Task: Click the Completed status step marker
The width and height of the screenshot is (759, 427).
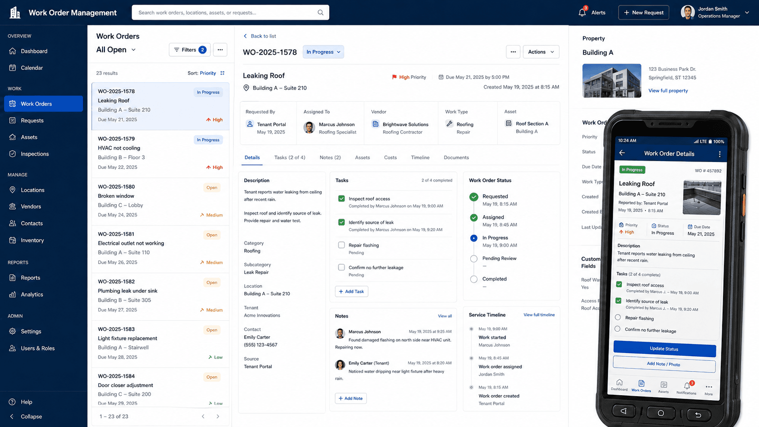Action: 473,280
